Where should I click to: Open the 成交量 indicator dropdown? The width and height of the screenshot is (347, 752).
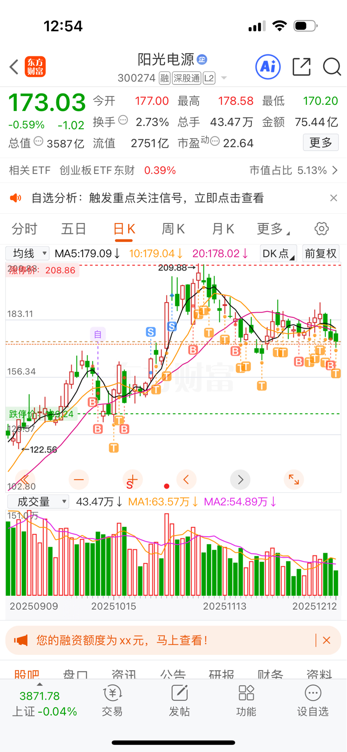coord(38,502)
